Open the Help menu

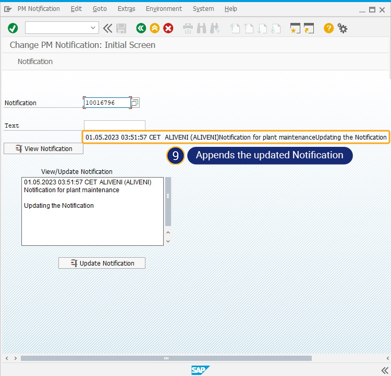pos(230,9)
